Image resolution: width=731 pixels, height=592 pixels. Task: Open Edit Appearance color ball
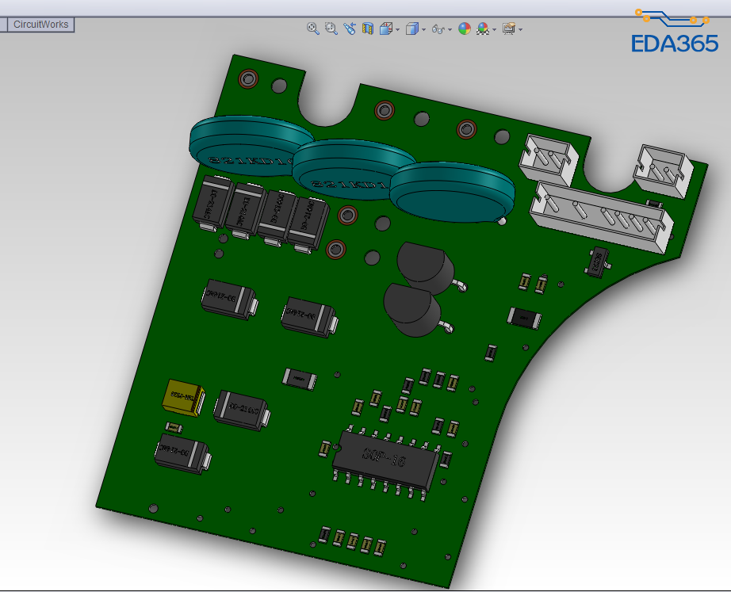464,29
